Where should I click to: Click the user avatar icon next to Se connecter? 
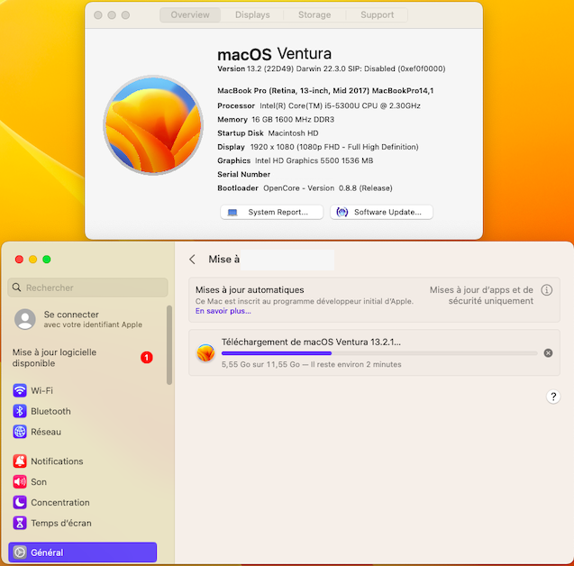tap(25, 319)
